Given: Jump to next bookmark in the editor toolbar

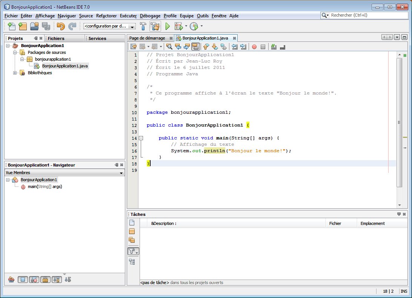Looking at the screenshot, I should click(215, 47).
